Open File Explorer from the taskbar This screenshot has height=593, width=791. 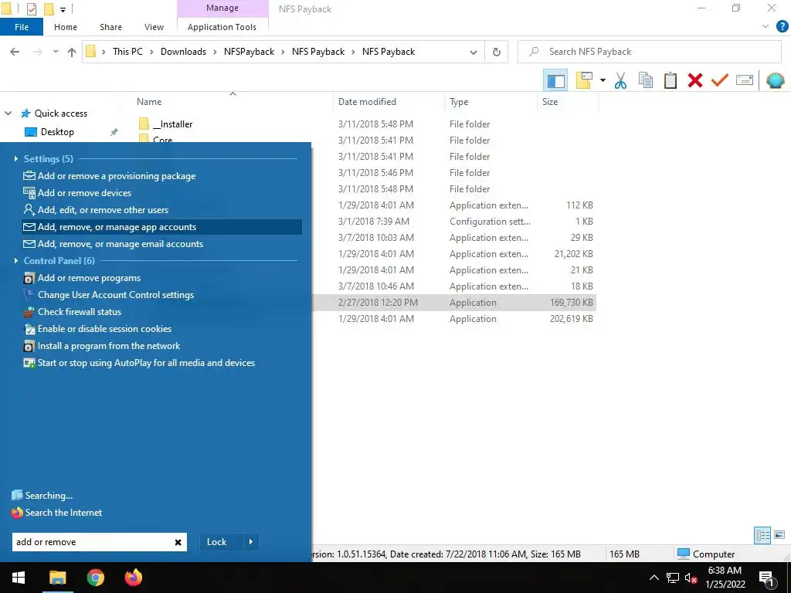[57, 578]
